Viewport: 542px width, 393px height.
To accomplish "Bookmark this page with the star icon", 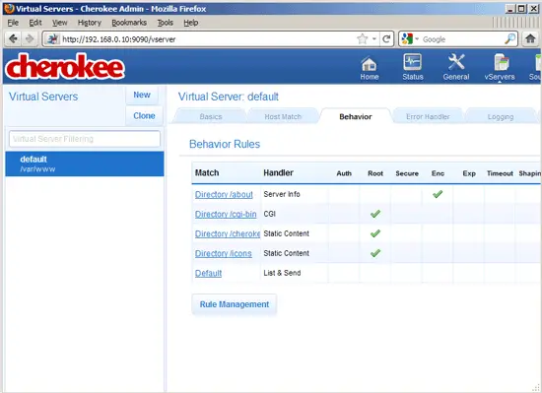I will pyautogui.click(x=362, y=39).
